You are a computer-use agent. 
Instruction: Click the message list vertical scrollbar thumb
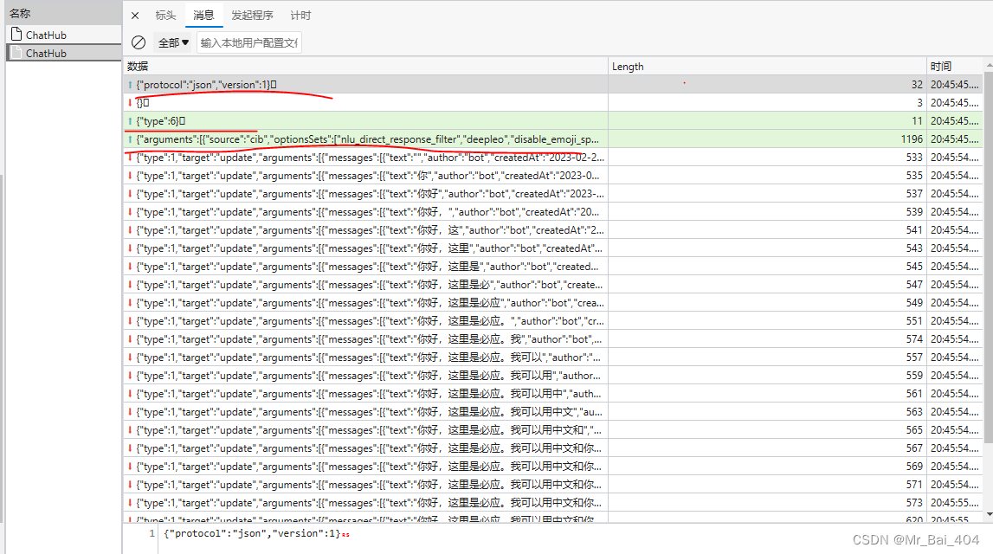[x=989, y=256]
